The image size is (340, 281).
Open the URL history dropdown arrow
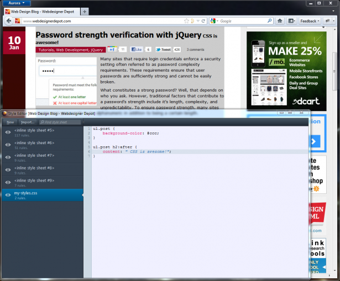tap(198, 21)
